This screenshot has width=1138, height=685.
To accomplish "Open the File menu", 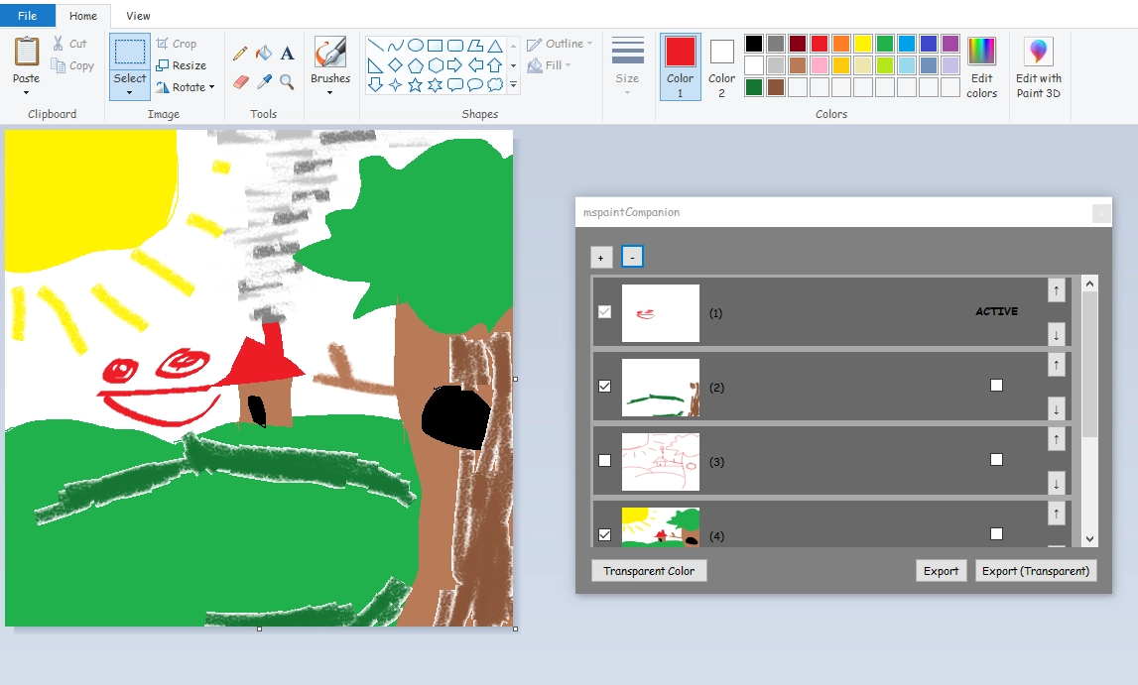I will click(28, 15).
